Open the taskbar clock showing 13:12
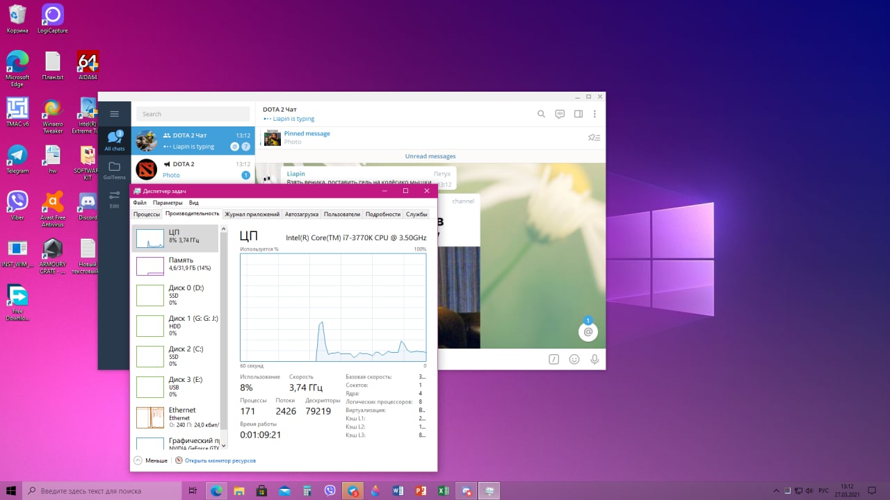Viewport: 890px width, 500px height. (848, 490)
